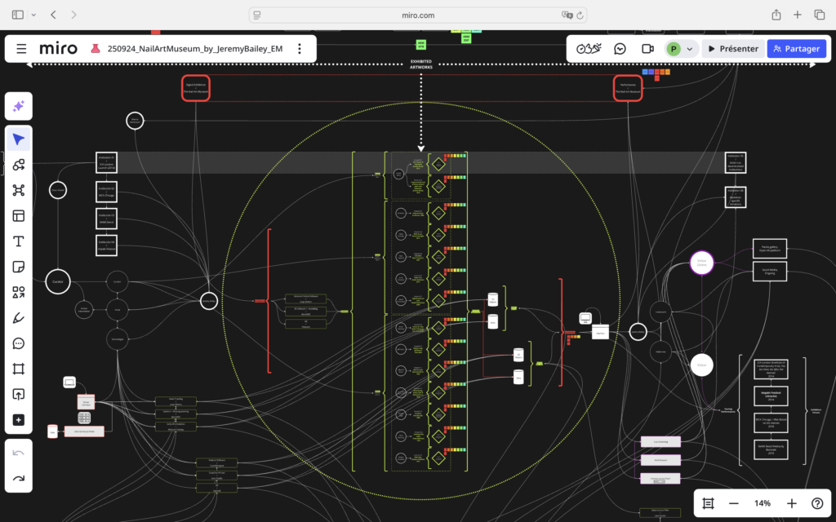Open the board options three-dot menu
Image resolution: width=836 pixels, height=522 pixels.
(300, 49)
